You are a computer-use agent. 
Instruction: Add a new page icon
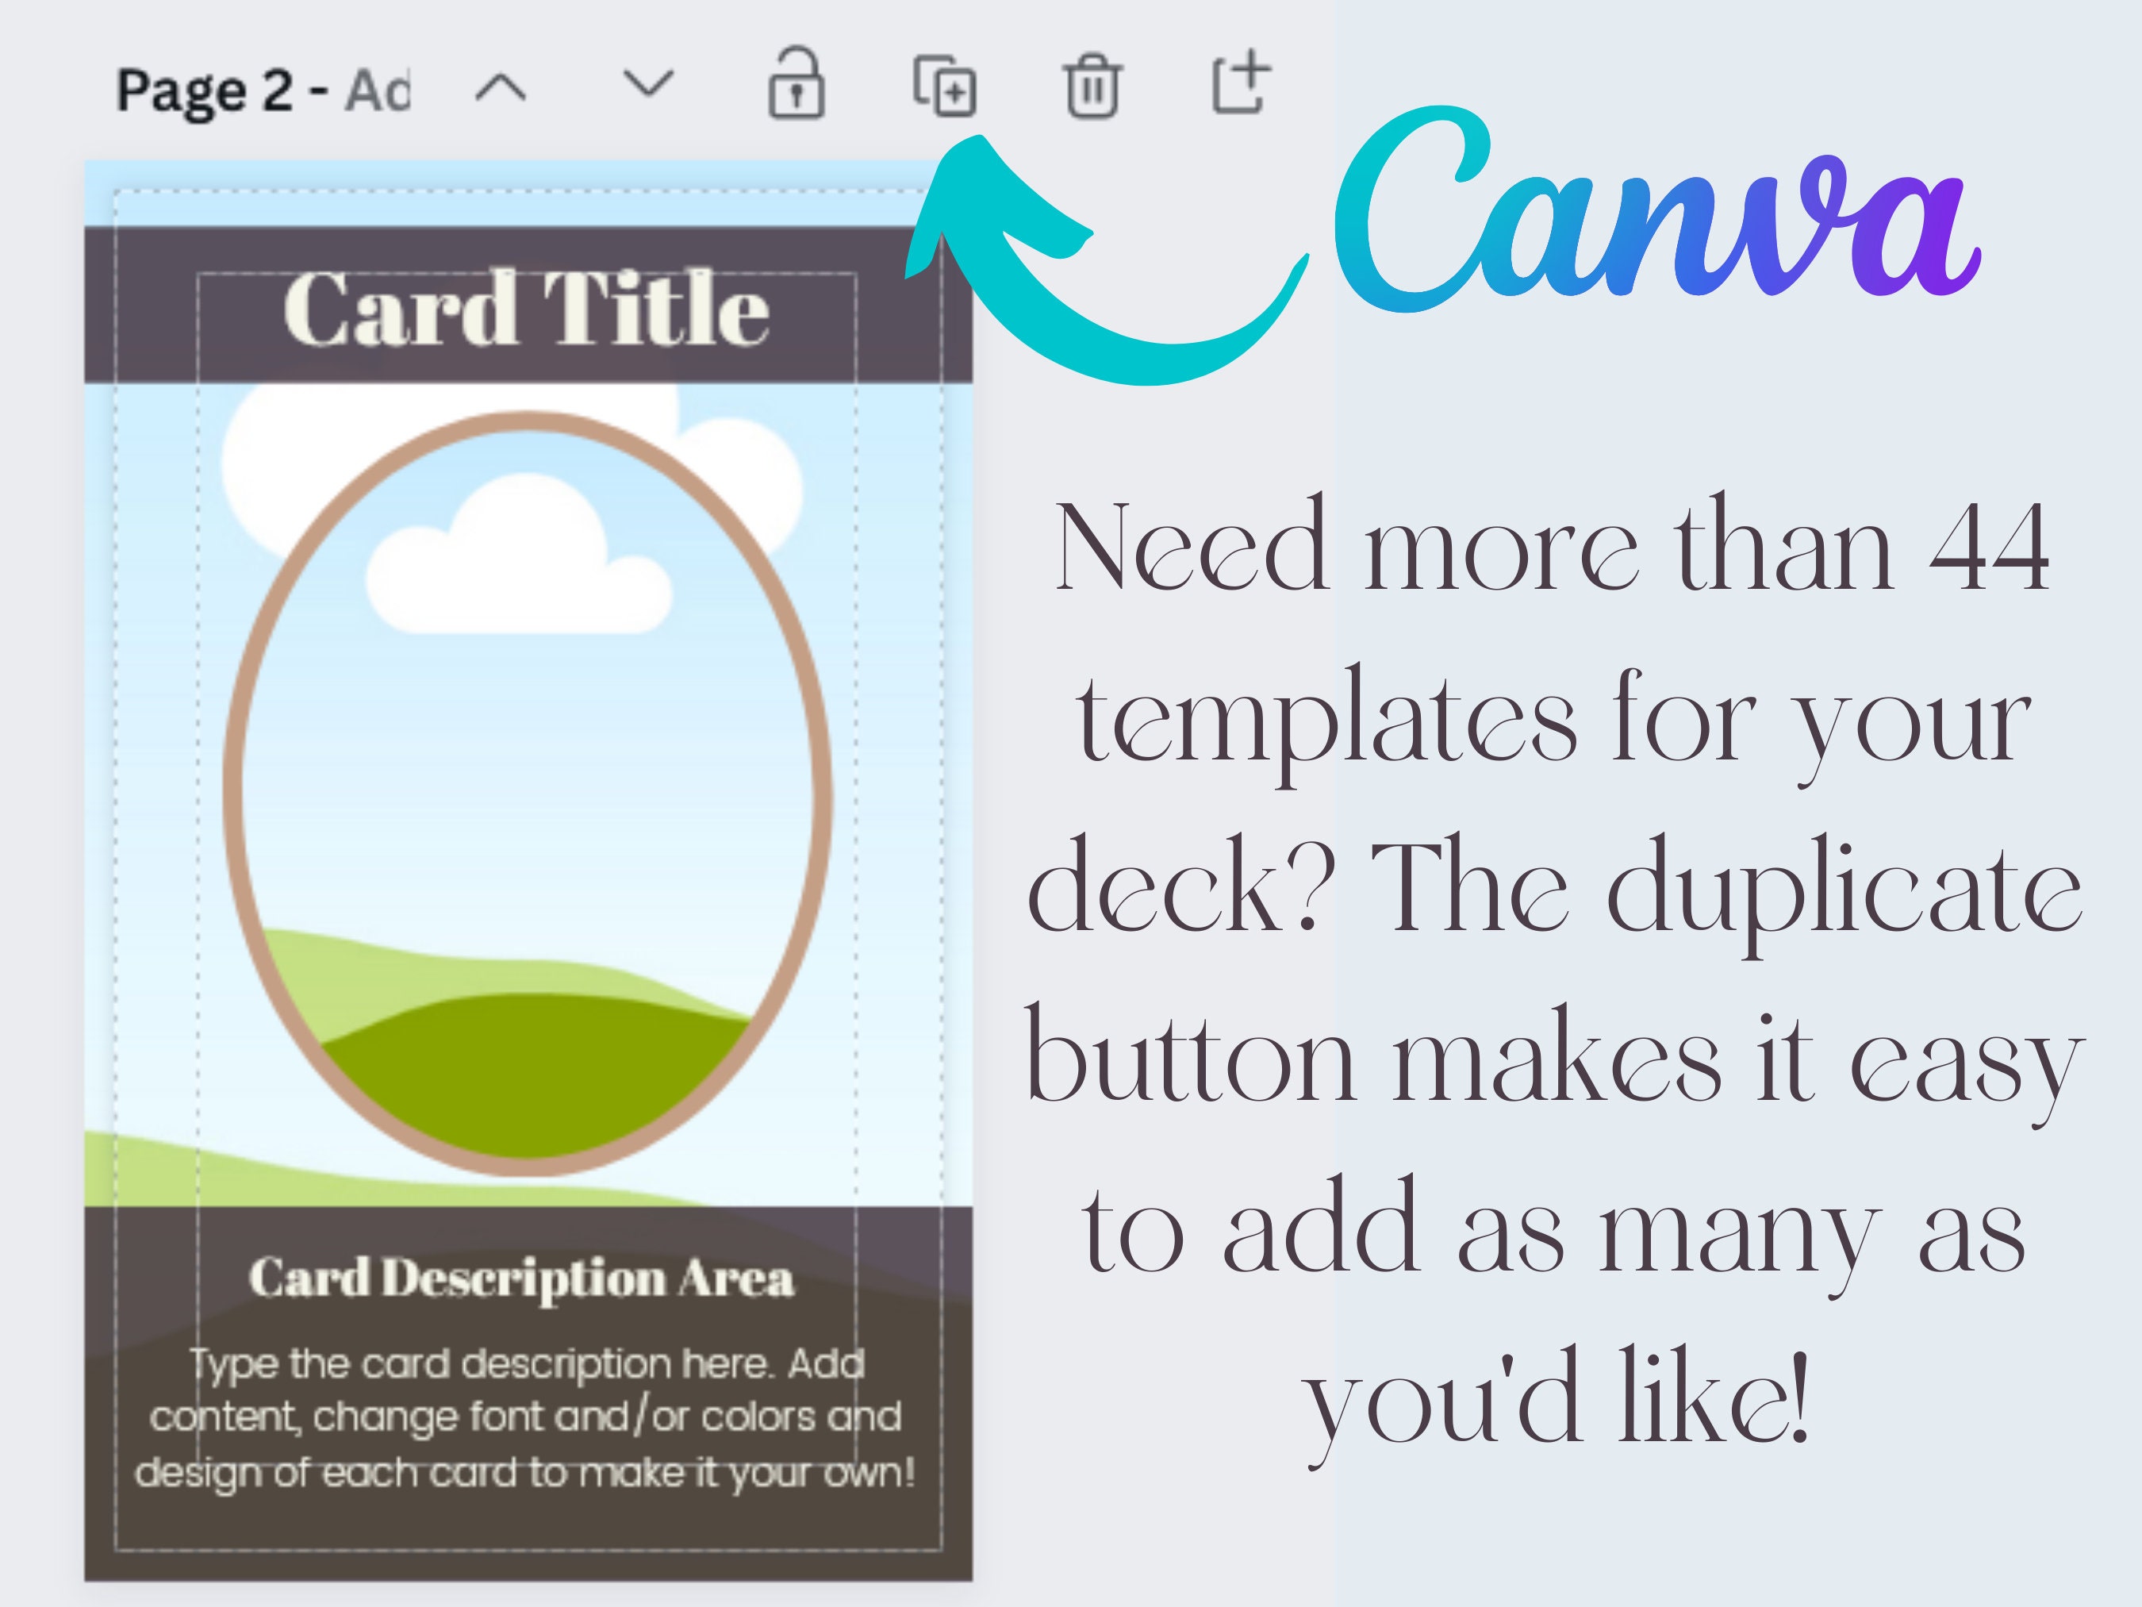pos(1242,82)
